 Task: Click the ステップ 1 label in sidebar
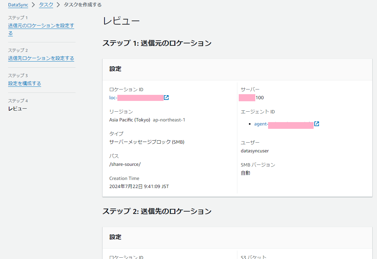pyautogui.click(x=18, y=18)
